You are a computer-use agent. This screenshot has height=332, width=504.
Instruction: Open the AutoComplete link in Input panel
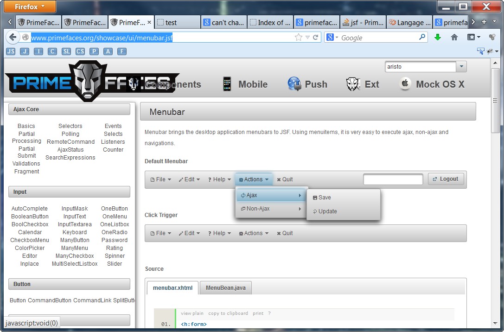click(30, 209)
